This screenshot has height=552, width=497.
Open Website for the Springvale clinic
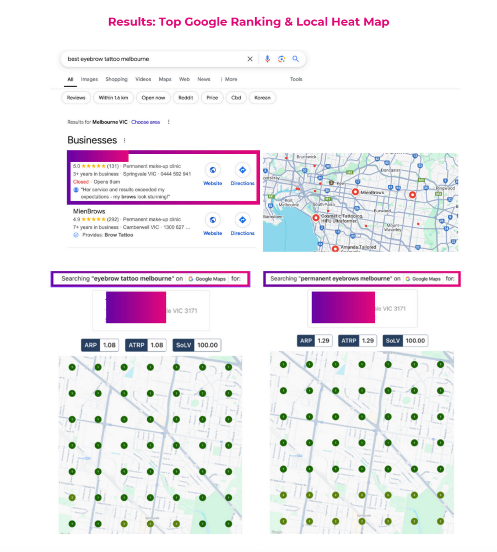pyautogui.click(x=213, y=175)
